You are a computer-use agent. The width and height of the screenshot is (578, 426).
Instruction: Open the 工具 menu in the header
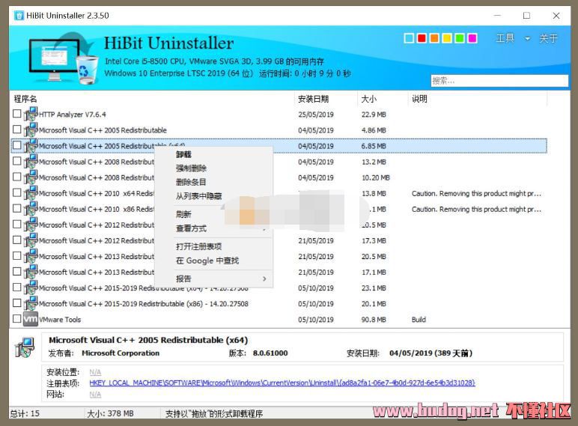pyautogui.click(x=505, y=38)
